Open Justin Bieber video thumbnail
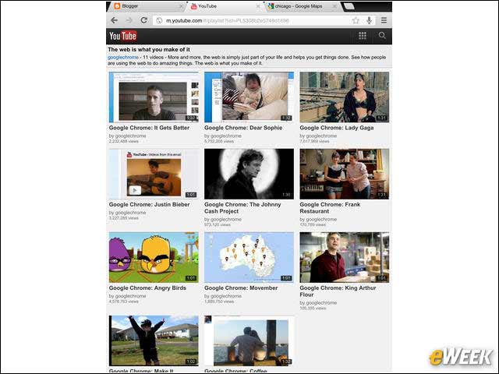This screenshot has width=499, height=374. pyautogui.click(x=154, y=174)
